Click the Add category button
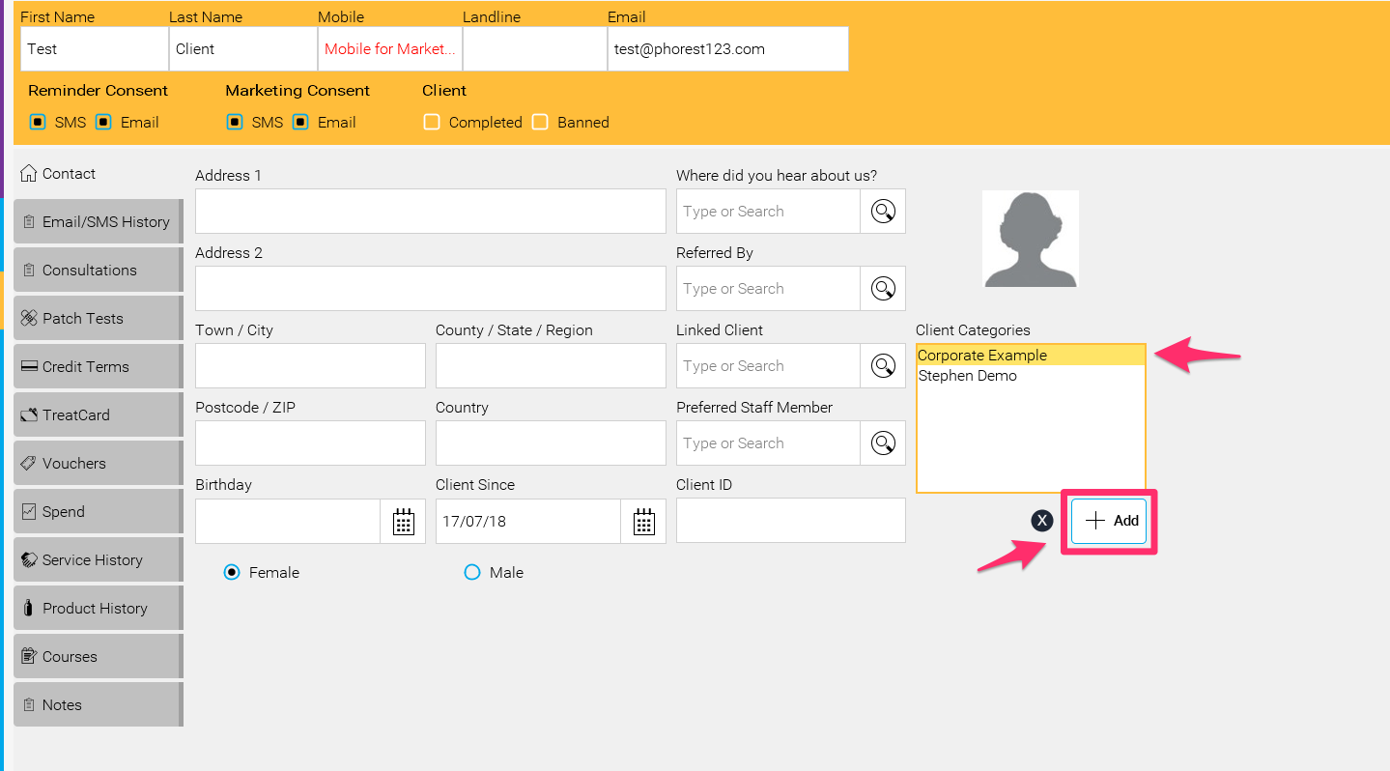Screen dimensions: 1390x771 coord(1109,521)
